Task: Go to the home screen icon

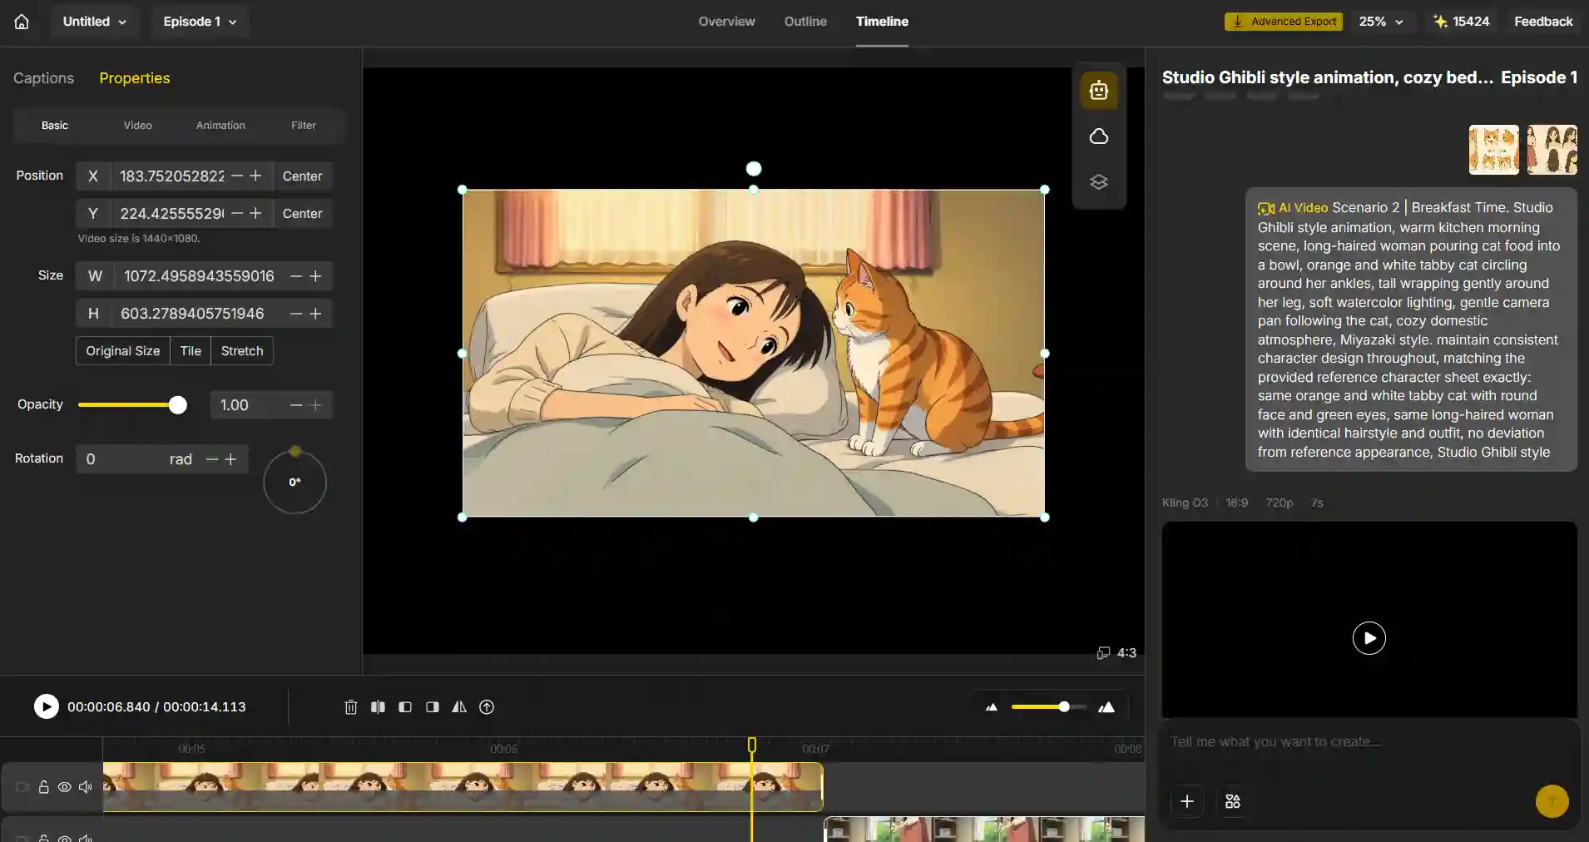Action: [x=22, y=22]
